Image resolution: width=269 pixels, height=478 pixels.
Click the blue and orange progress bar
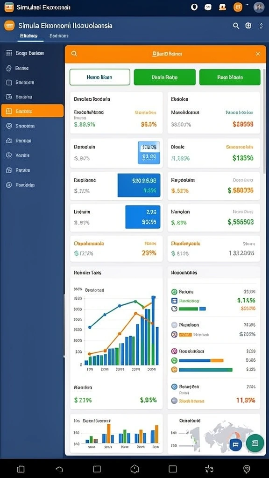click(x=201, y=360)
